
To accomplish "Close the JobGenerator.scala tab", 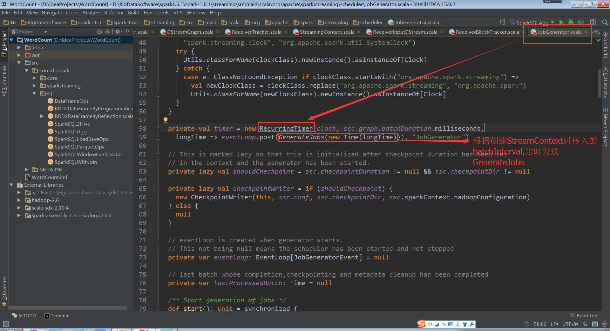I will pos(586,32).
